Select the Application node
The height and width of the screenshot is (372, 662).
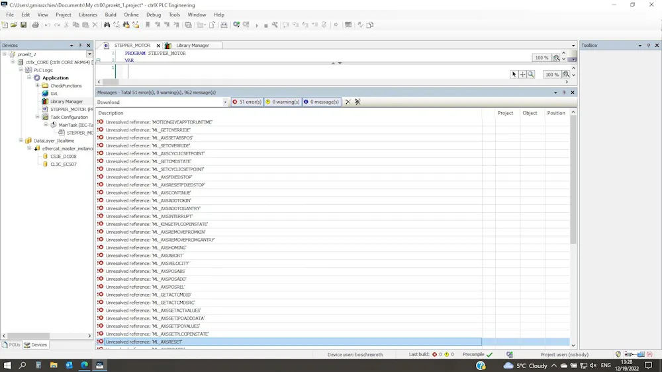point(55,78)
